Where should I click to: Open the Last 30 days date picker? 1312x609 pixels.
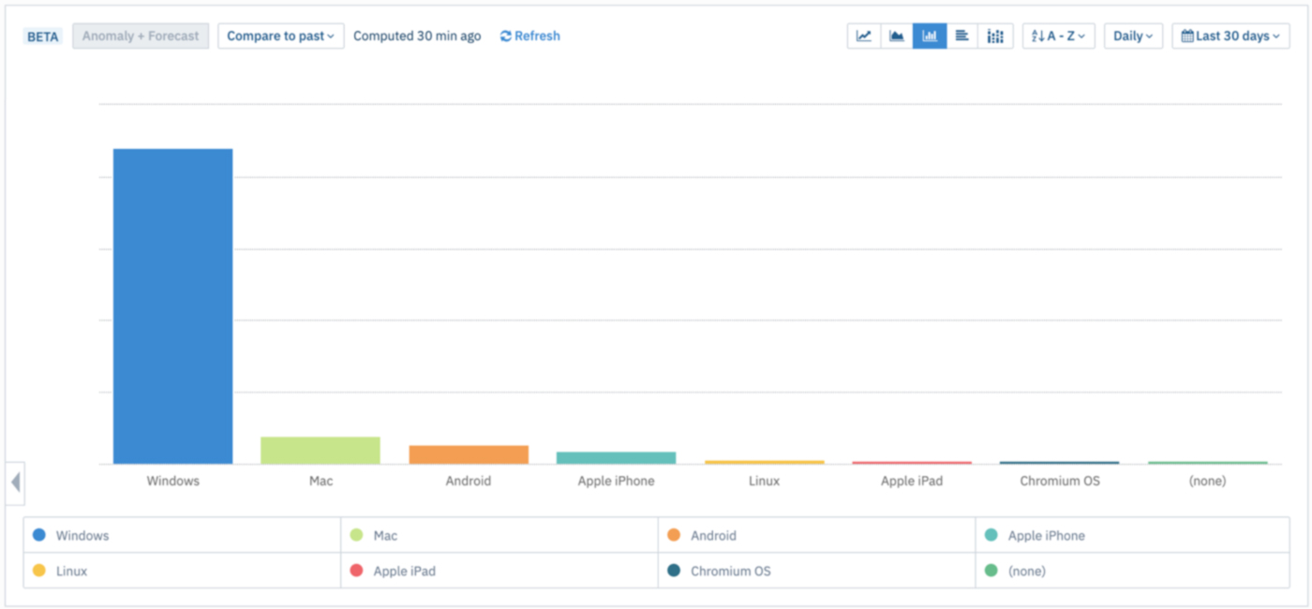click(1230, 37)
